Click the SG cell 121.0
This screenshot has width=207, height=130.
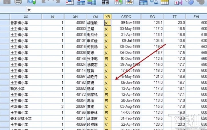pyautogui.click(x=152, y=77)
